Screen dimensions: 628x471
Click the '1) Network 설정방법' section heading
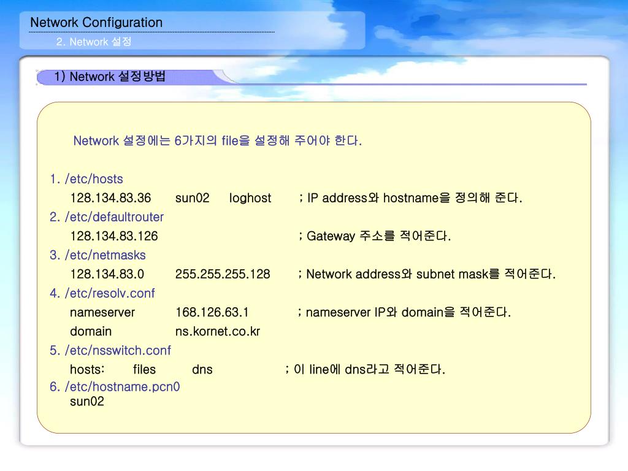pos(110,76)
